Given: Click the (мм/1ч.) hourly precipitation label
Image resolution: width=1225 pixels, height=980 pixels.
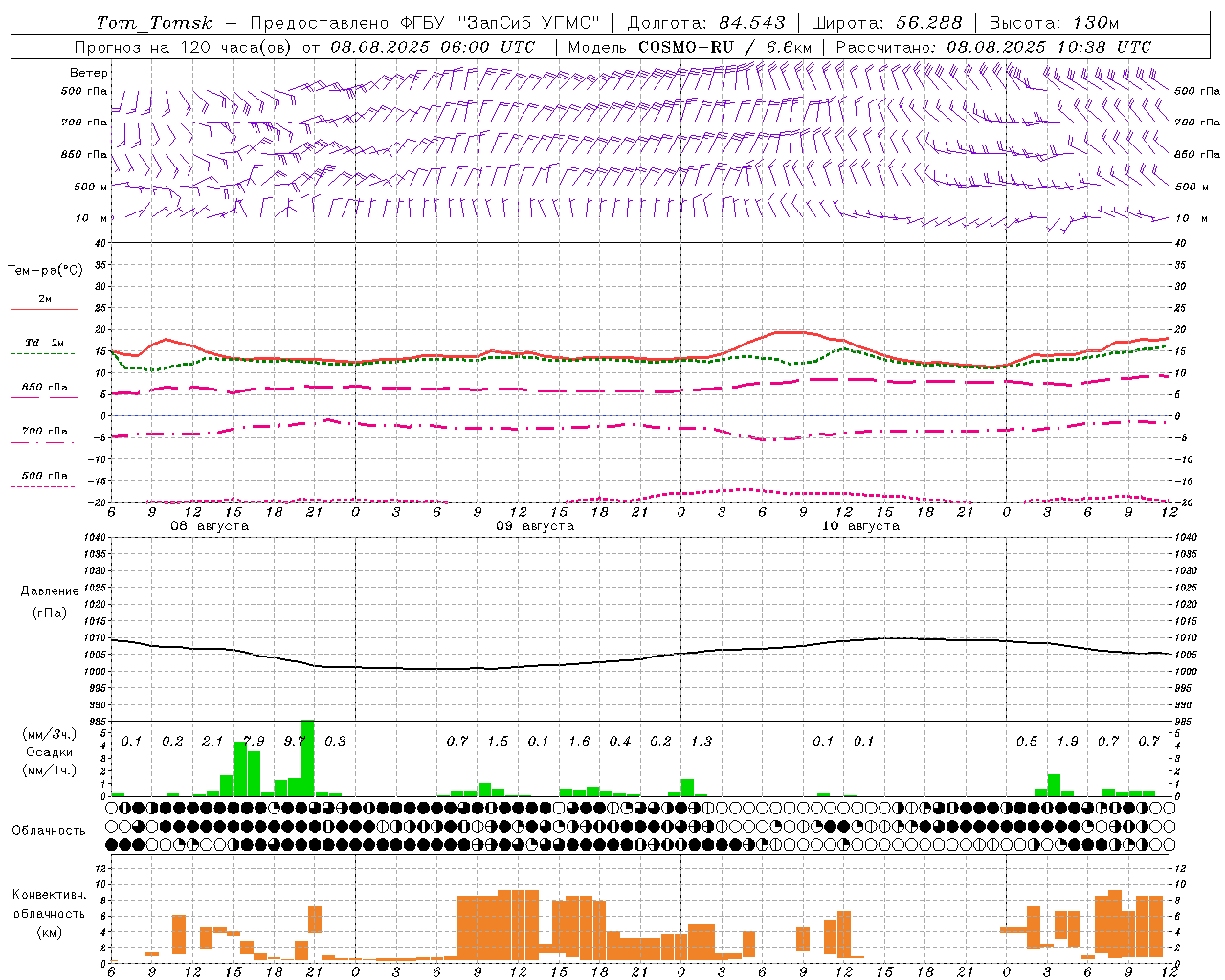Looking at the screenshot, I should 50,770.
